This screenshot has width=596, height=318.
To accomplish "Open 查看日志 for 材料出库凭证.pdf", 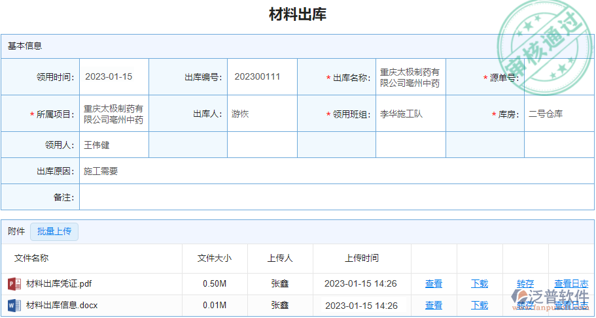I will pyautogui.click(x=571, y=284).
